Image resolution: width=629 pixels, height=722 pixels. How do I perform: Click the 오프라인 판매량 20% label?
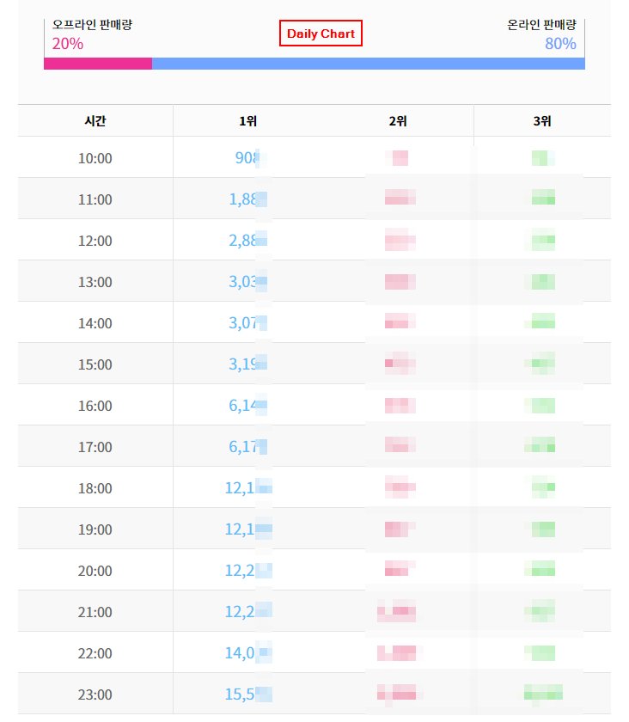(92, 34)
